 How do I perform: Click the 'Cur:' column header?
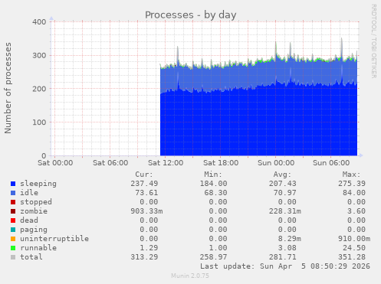pos(144,175)
